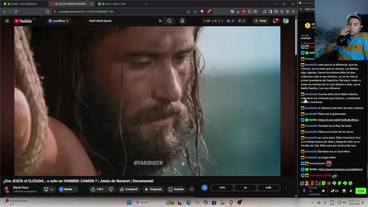Switch to Stream - Kick Dashboard tab

(24, 4)
